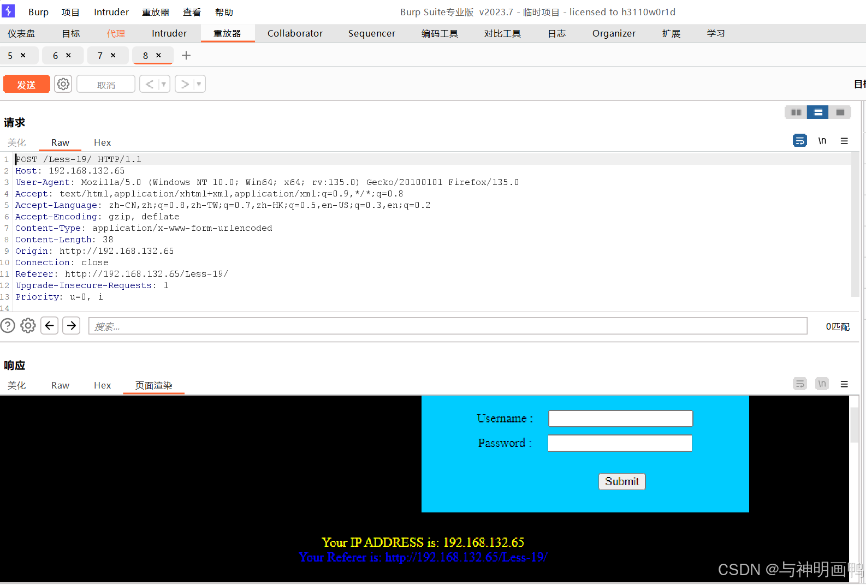The height and width of the screenshot is (585, 866).
Task: Go to the next request in history
Action: click(x=185, y=84)
